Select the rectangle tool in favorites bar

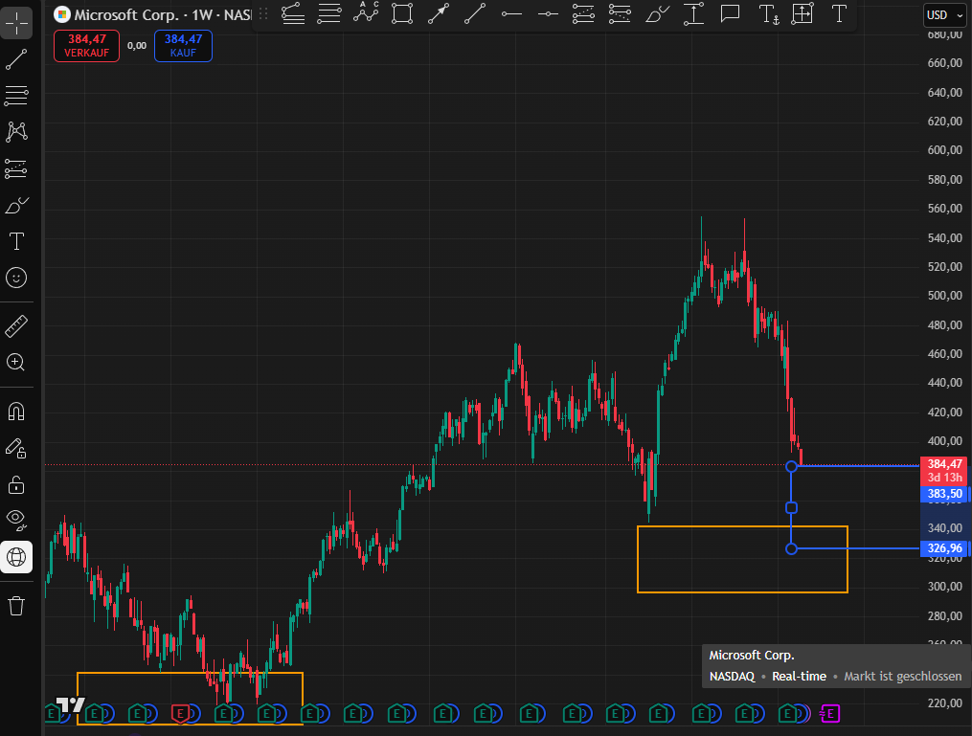click(402, 13)
